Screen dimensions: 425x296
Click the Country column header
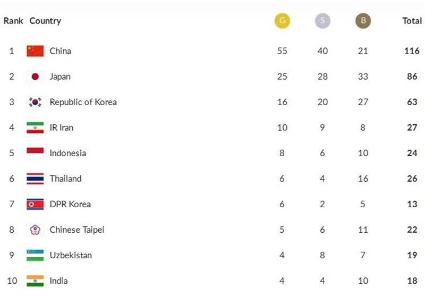pyautogui.click(x=45, y=21)
